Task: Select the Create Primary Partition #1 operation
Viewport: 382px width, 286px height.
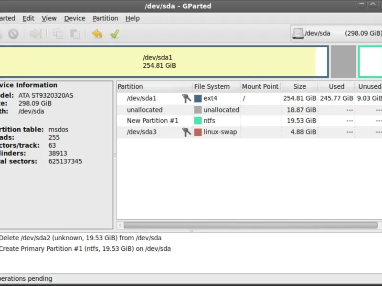Action: pos(85,249)
